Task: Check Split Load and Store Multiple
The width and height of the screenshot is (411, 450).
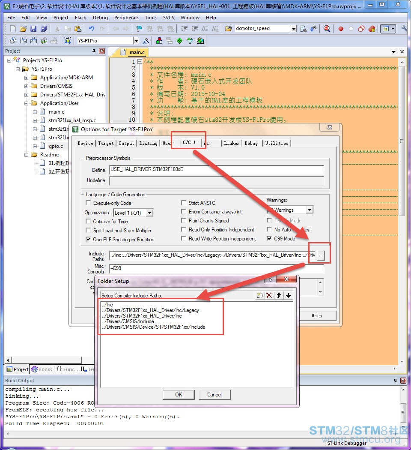Action: click(88, 230)
